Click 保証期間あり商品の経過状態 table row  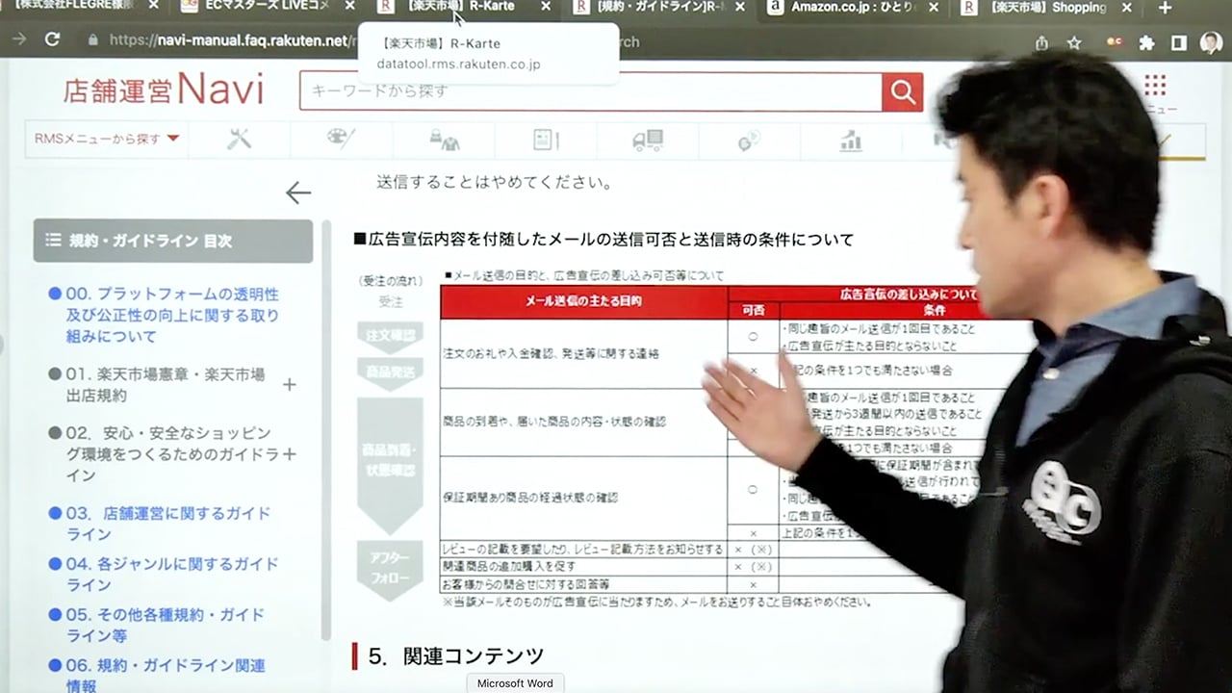pos(584,498)
